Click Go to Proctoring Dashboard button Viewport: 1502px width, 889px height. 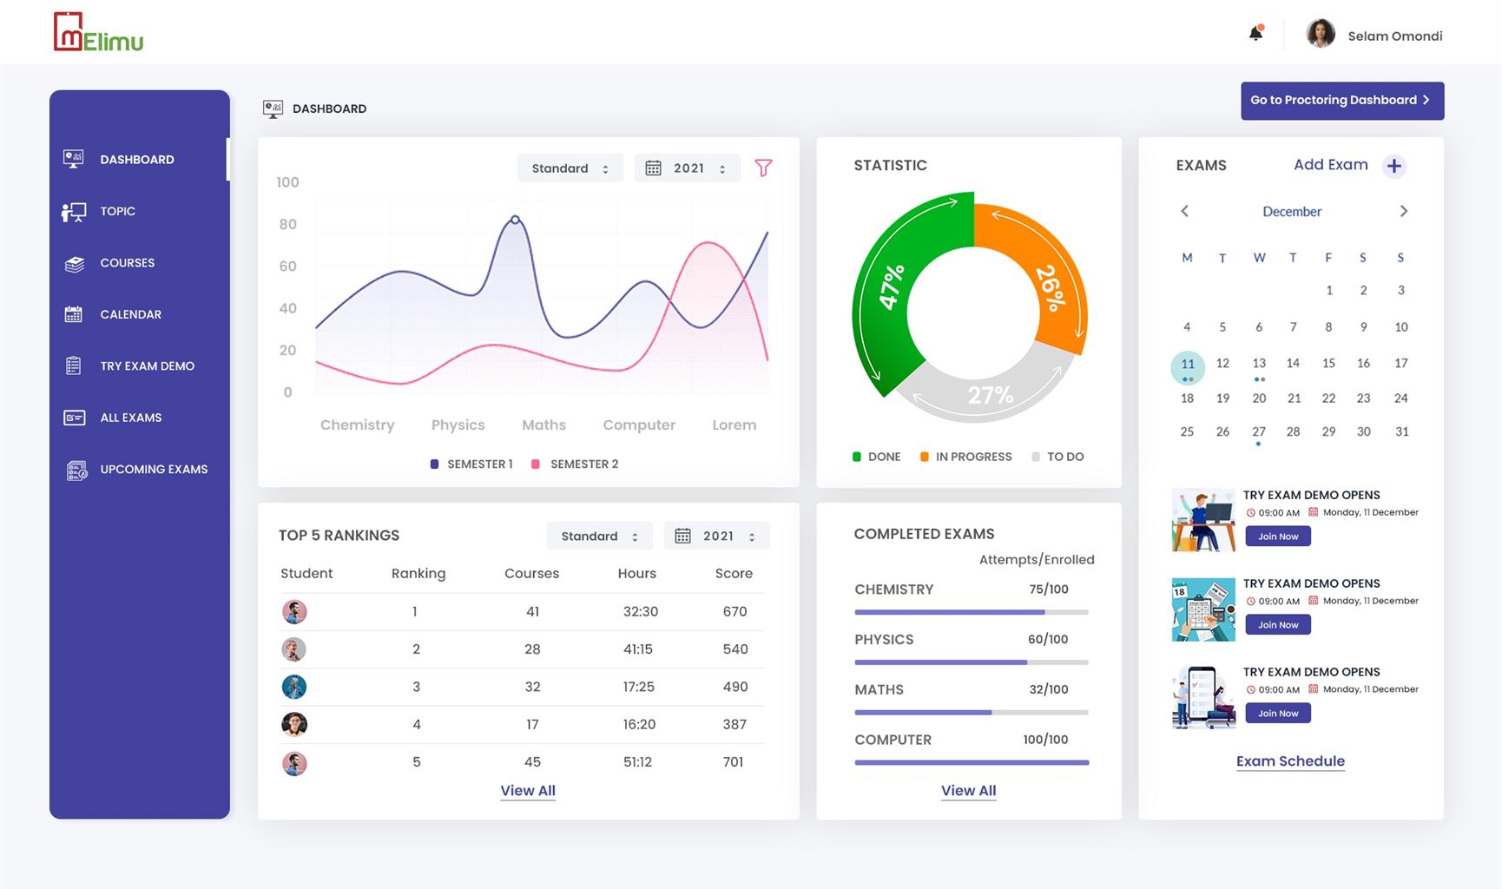click(x=1341, y=101)
